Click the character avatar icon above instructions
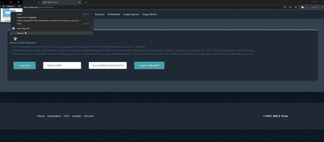The width and height of the screenshot is (324, 142). click(x=15, y=38)
